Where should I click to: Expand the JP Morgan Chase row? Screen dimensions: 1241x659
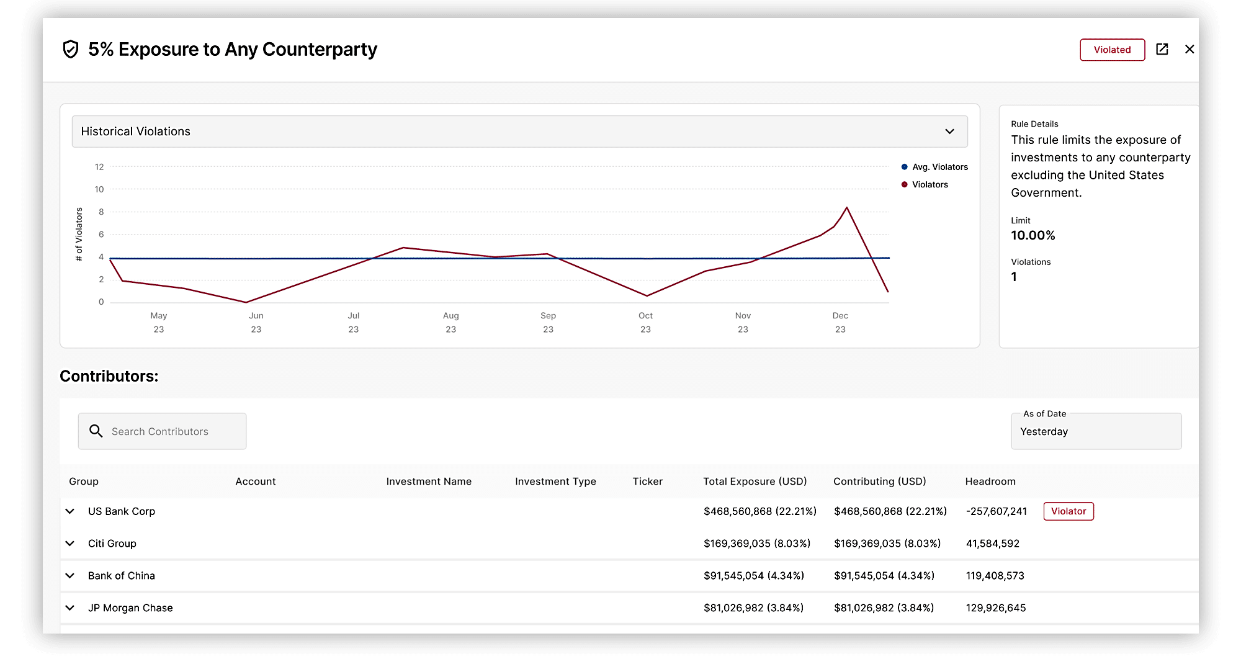pyautogui.click(x=70, y=608)
